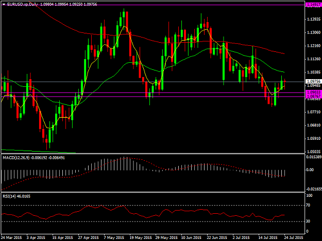
Task: Click the 3 Apr 2015 date label
Action: point(36,237)
